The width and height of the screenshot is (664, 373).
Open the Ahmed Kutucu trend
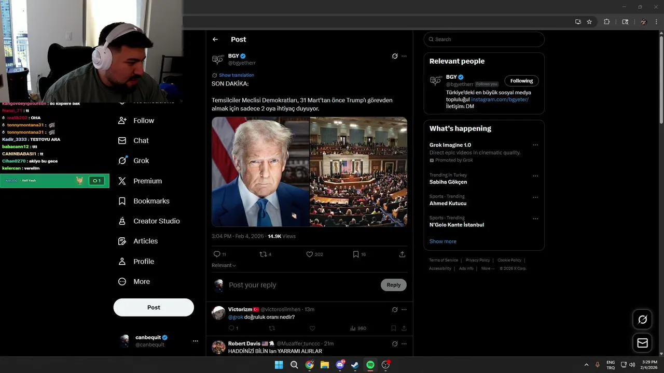click(448, 204)
